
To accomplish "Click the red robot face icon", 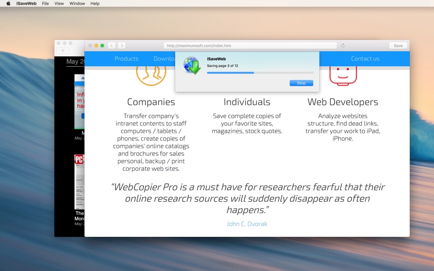I will tap(343, 76).
